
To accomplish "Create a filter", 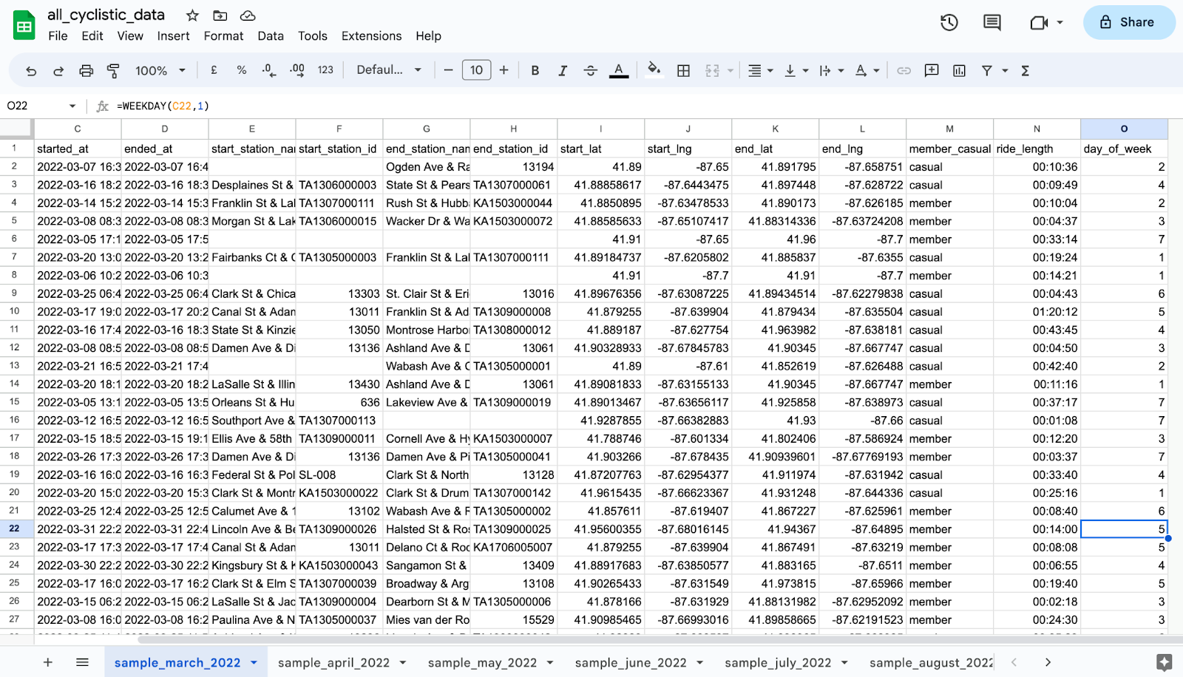I will pyautogui.click(x=987, y=69).
